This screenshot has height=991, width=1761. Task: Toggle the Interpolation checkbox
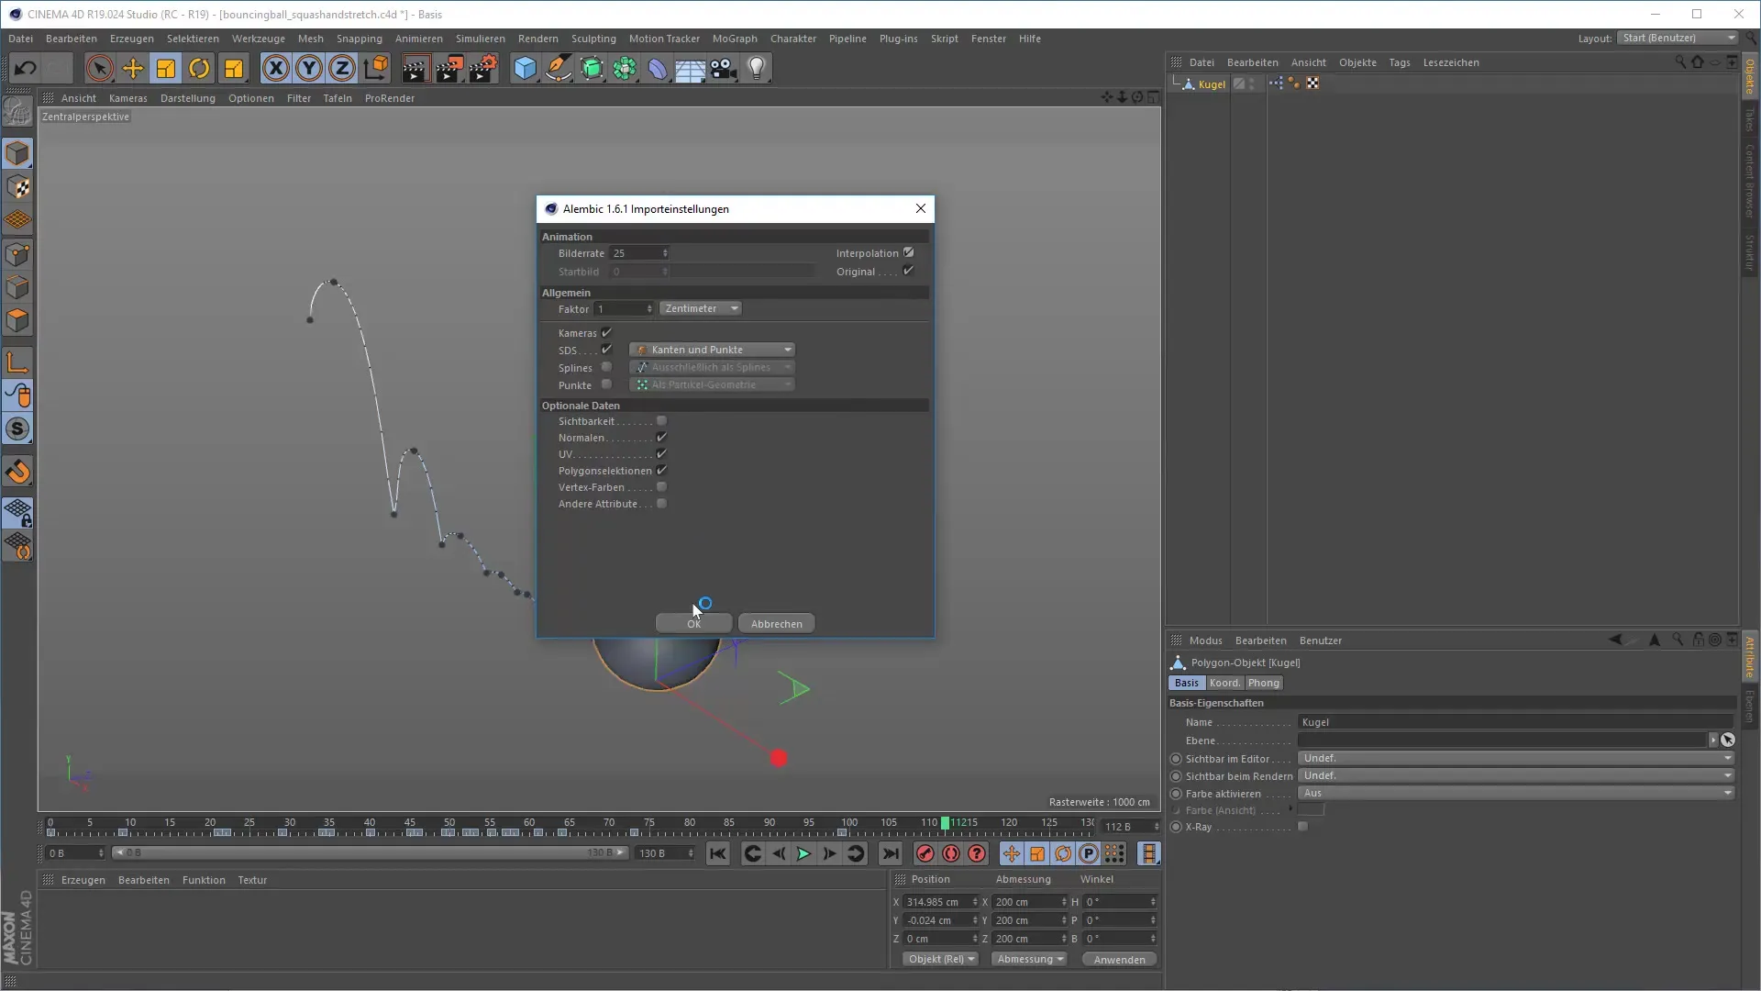coord(908,252)
